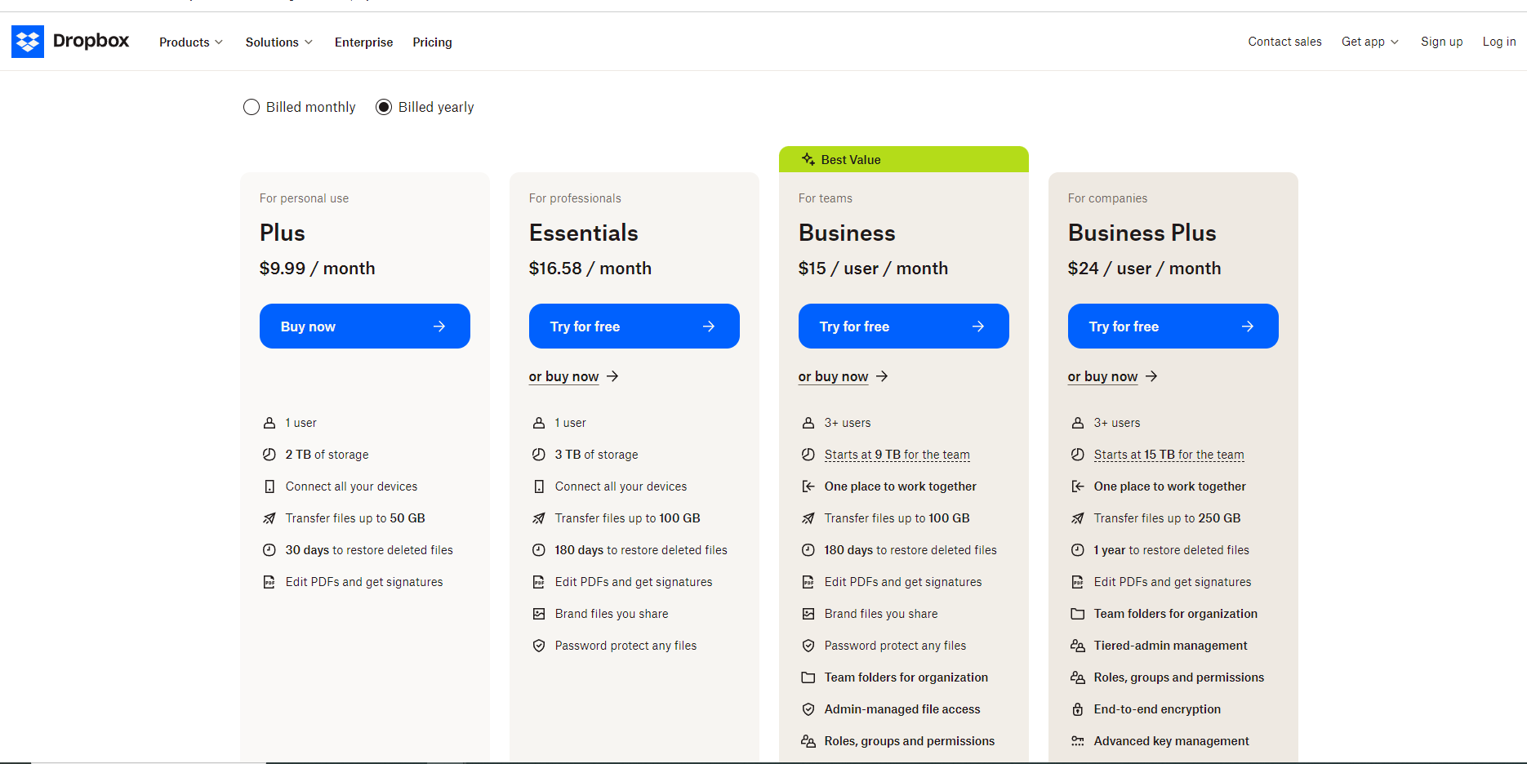Screen dimensions: 1527x764
Task: Click the 'Business Plus' plan heading
Action: (x=1142, y=233)
